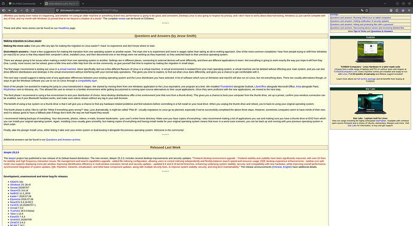Open Q&A: Running GNU/Linux on tablet computers
The width and height of the screenshot is (413, 226).
361,17
